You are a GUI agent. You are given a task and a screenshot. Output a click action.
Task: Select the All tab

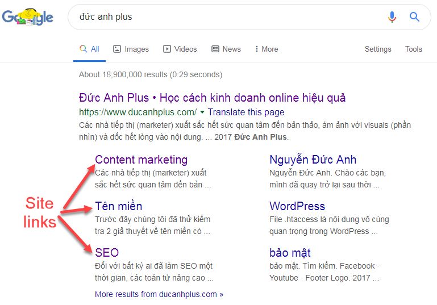pyautogui.click(x=89, y=49)
